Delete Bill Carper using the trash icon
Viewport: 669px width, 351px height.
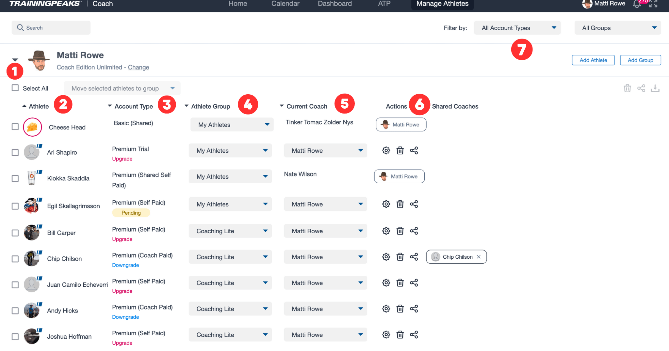point(400,231)
